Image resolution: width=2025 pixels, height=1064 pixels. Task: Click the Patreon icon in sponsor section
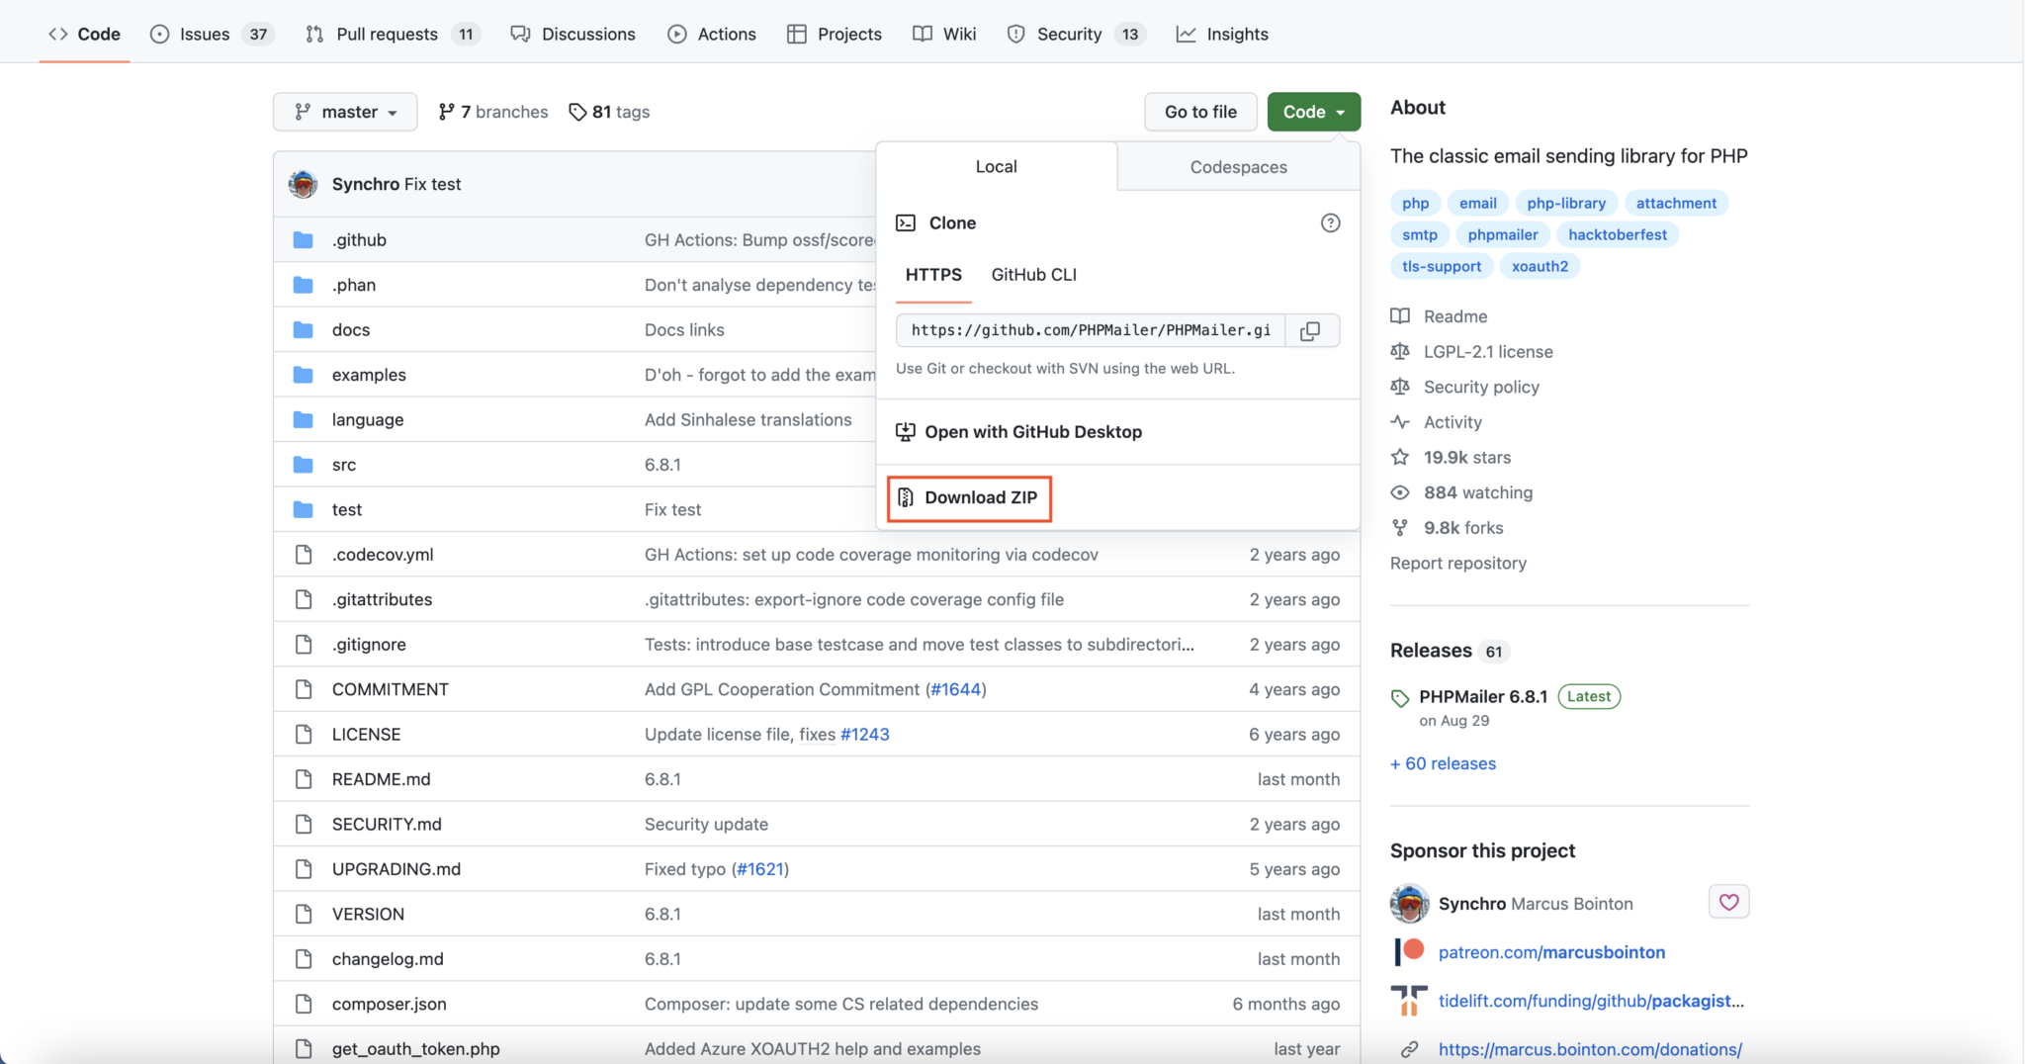tap(1408, 950)
